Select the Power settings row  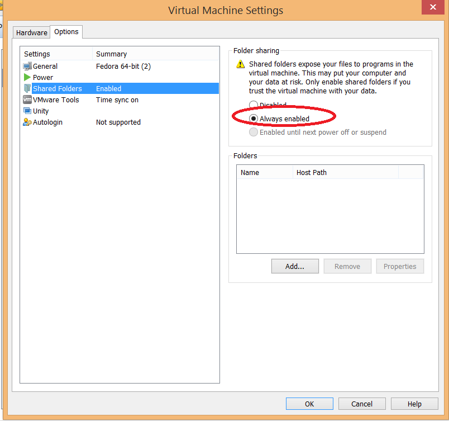tap(120, 77)
